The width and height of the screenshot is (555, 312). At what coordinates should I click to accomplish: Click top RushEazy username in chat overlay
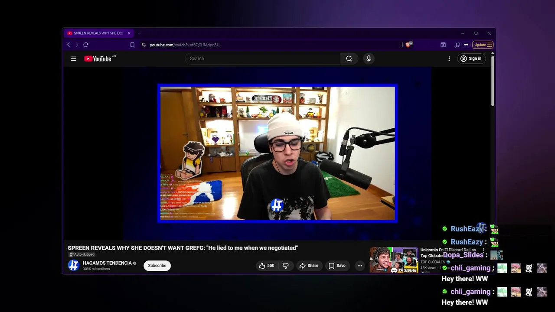point(467,229)
